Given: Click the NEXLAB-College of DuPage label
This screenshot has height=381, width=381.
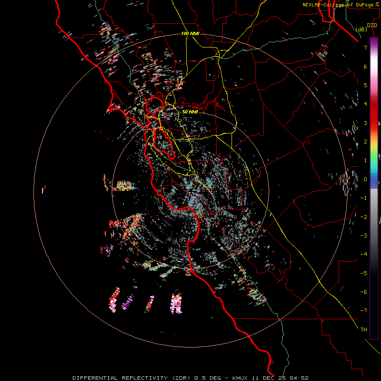Looking at the screenshot, I should coord(342,5).
